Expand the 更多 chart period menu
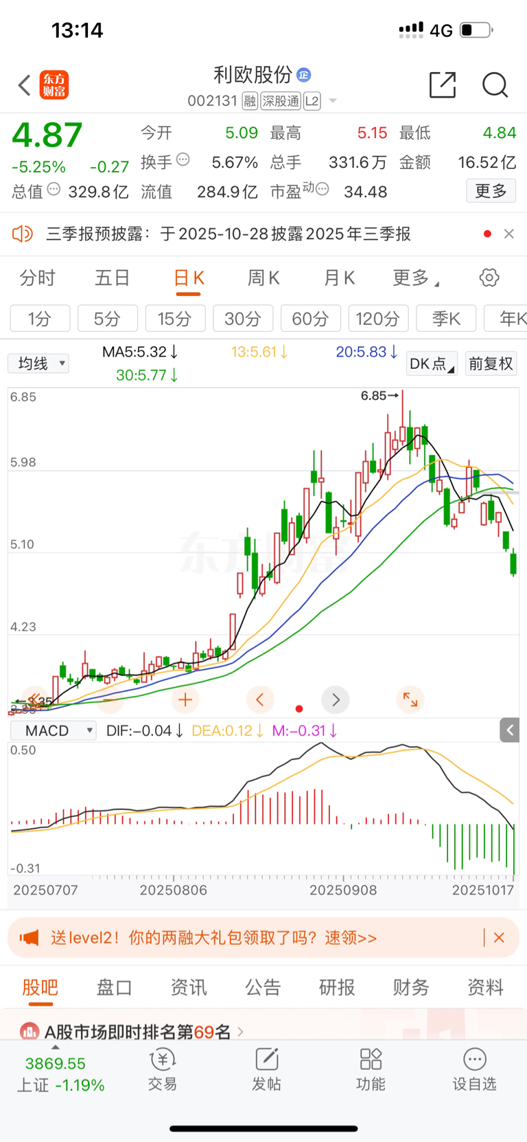Image resolution: width=527 pixels, height=1142 pixels. click(x=416, y=278)
